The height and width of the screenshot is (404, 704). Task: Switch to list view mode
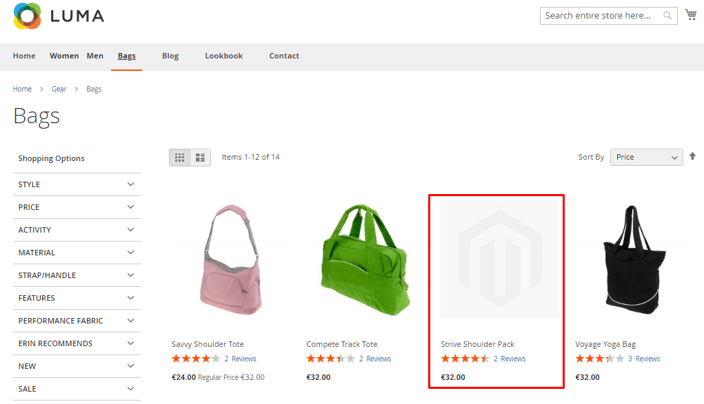click(200, 158)
